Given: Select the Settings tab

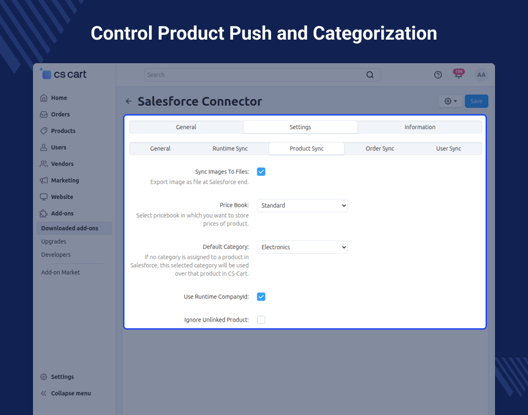Looking at the screenshot, I should (300, 127).
